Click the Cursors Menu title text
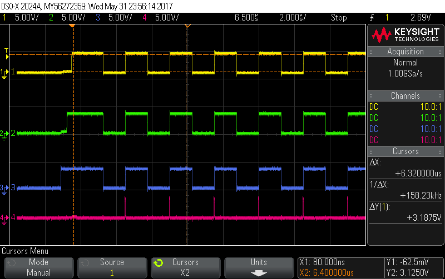The image size is (445, 279). [x=25, y=251]
